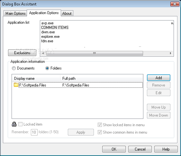Click the application list horizontal scrollbar thumb
This screenshot has height=156, width=181.
[x=95, y=53]
